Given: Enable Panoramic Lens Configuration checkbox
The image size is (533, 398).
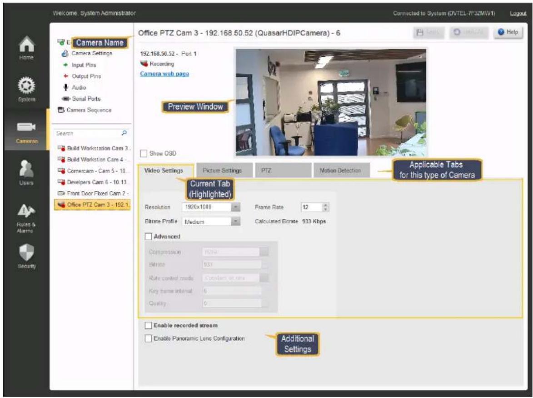Looking at the screenshot, I should [x=149, y=338].
